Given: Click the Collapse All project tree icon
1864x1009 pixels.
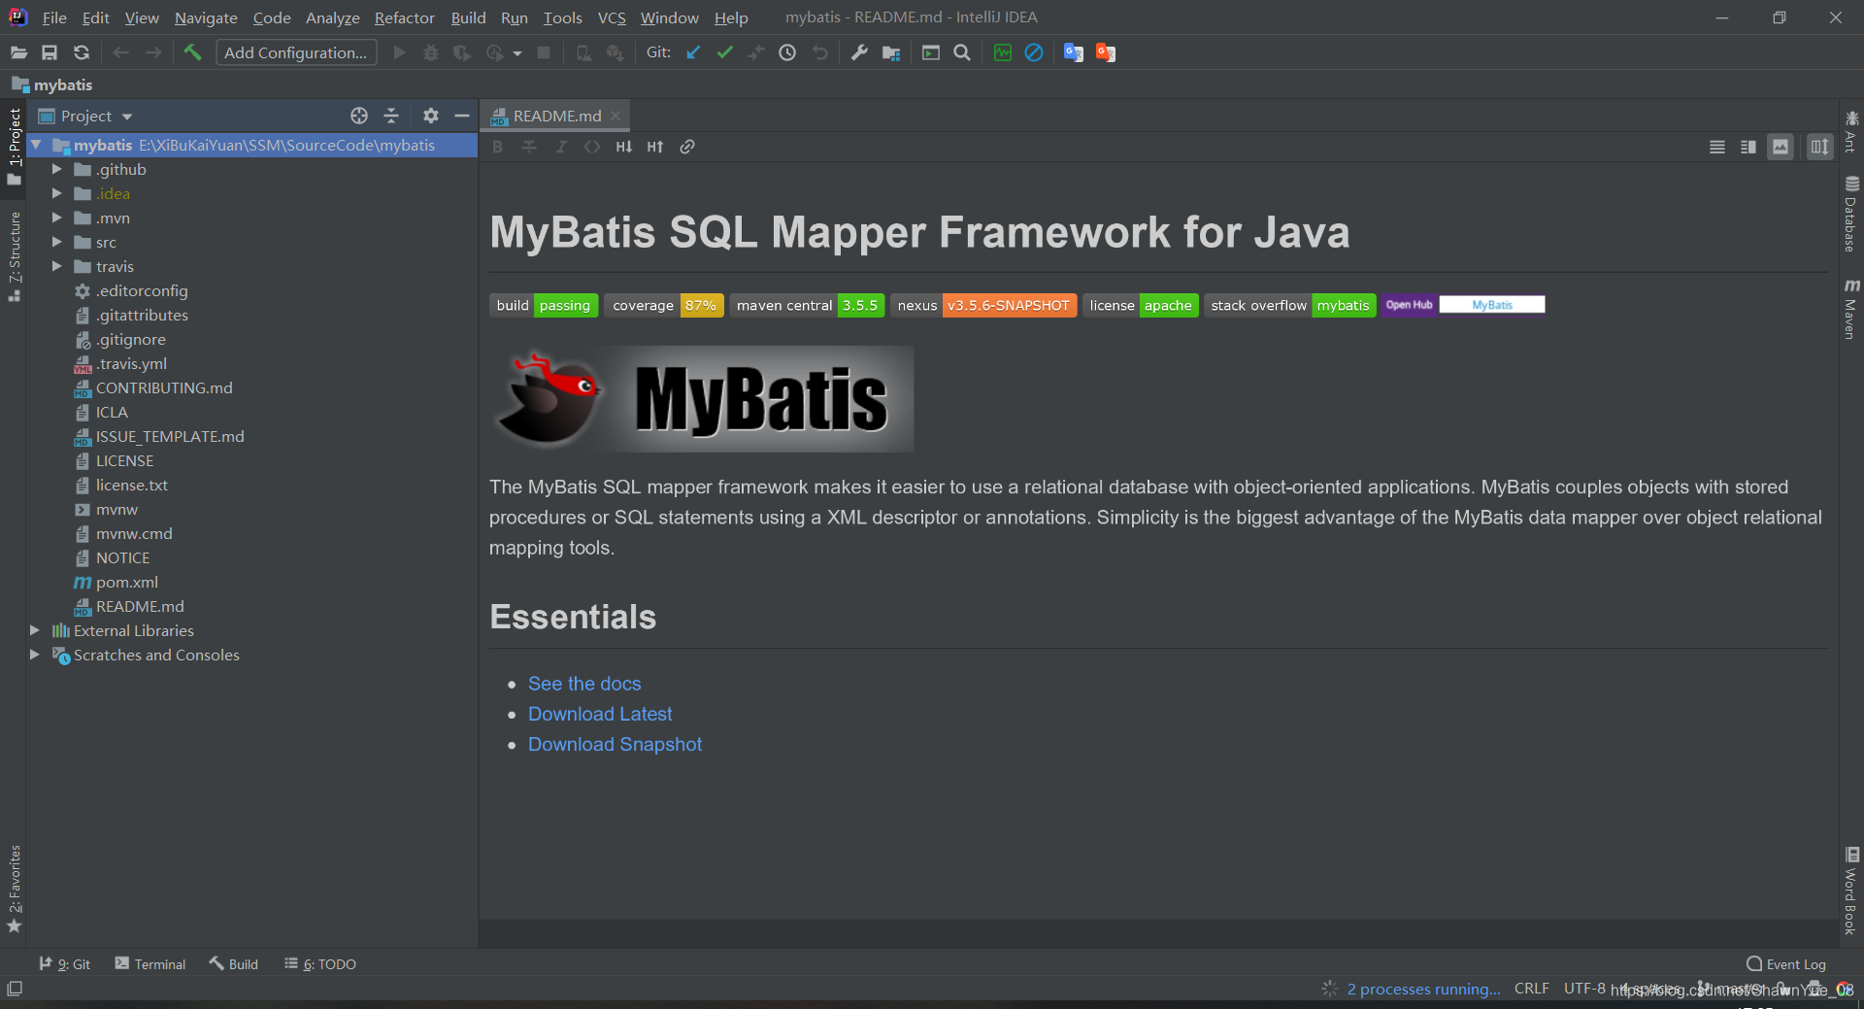Looking at the screenshot, I should pos(391,116).
